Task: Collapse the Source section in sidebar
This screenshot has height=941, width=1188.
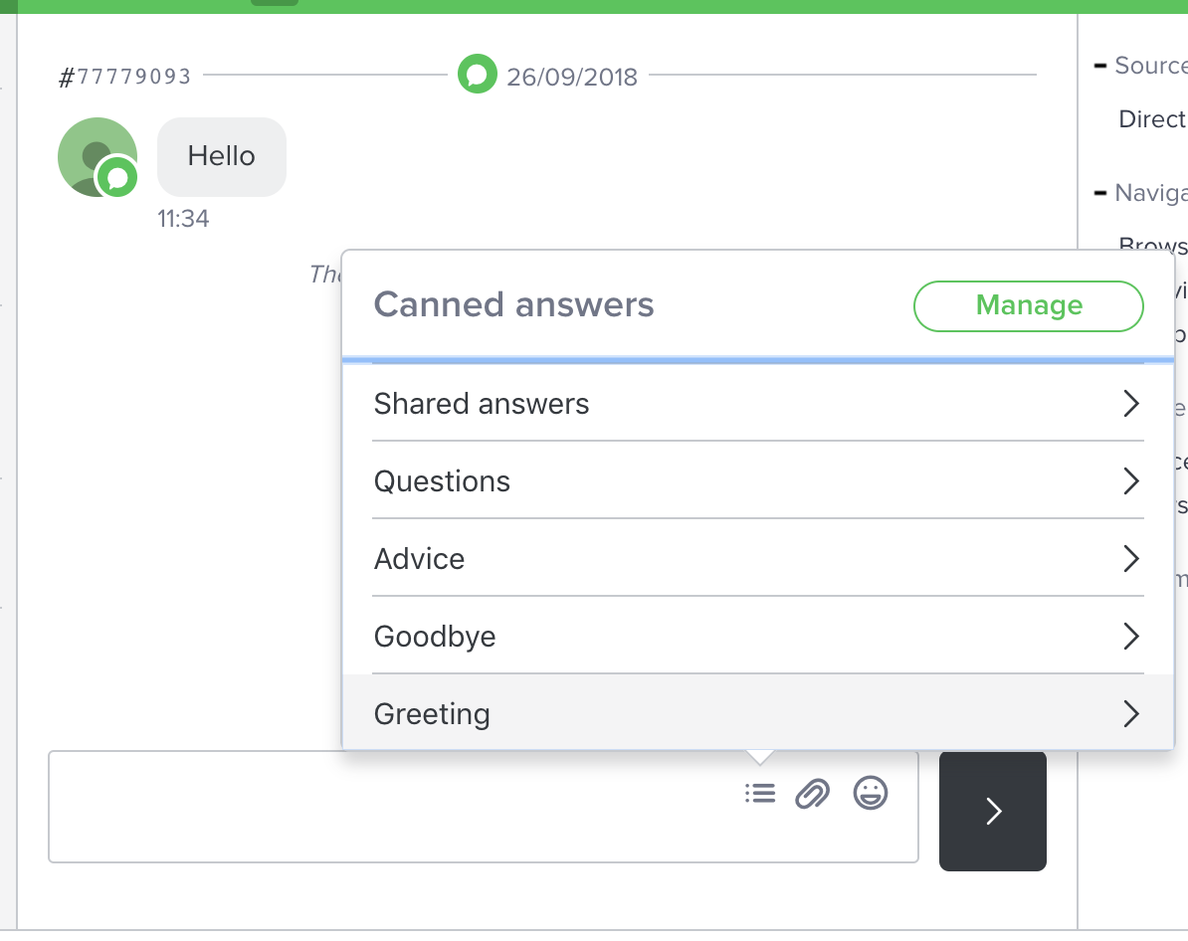Action: tap(1100, 66)
